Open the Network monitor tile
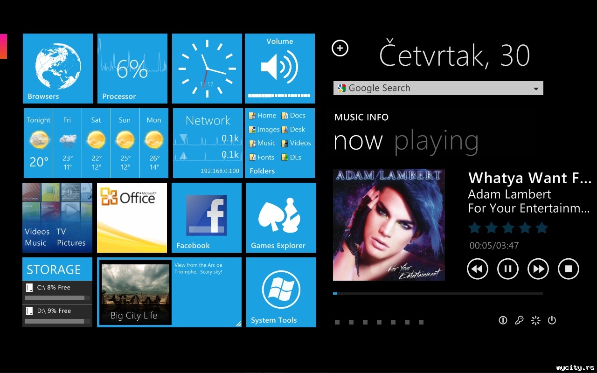The width and height of the screenshot is (597, 373). click(x=208, y=143)
